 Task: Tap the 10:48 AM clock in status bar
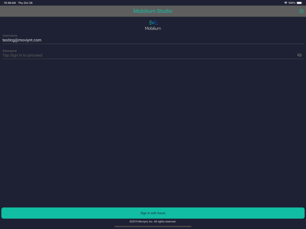[10, 3]
